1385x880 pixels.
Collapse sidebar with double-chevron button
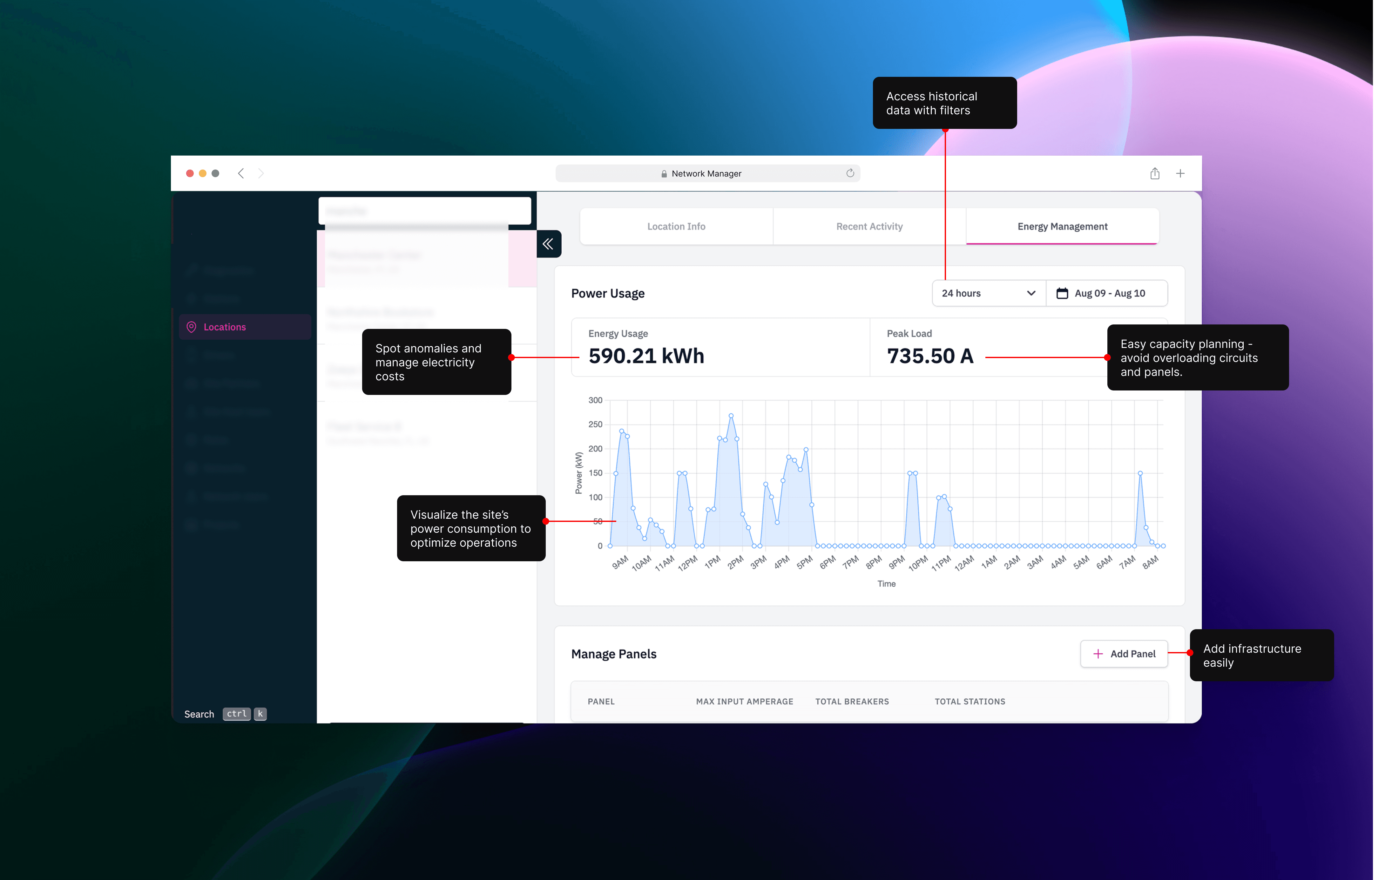tap(548, 244)
